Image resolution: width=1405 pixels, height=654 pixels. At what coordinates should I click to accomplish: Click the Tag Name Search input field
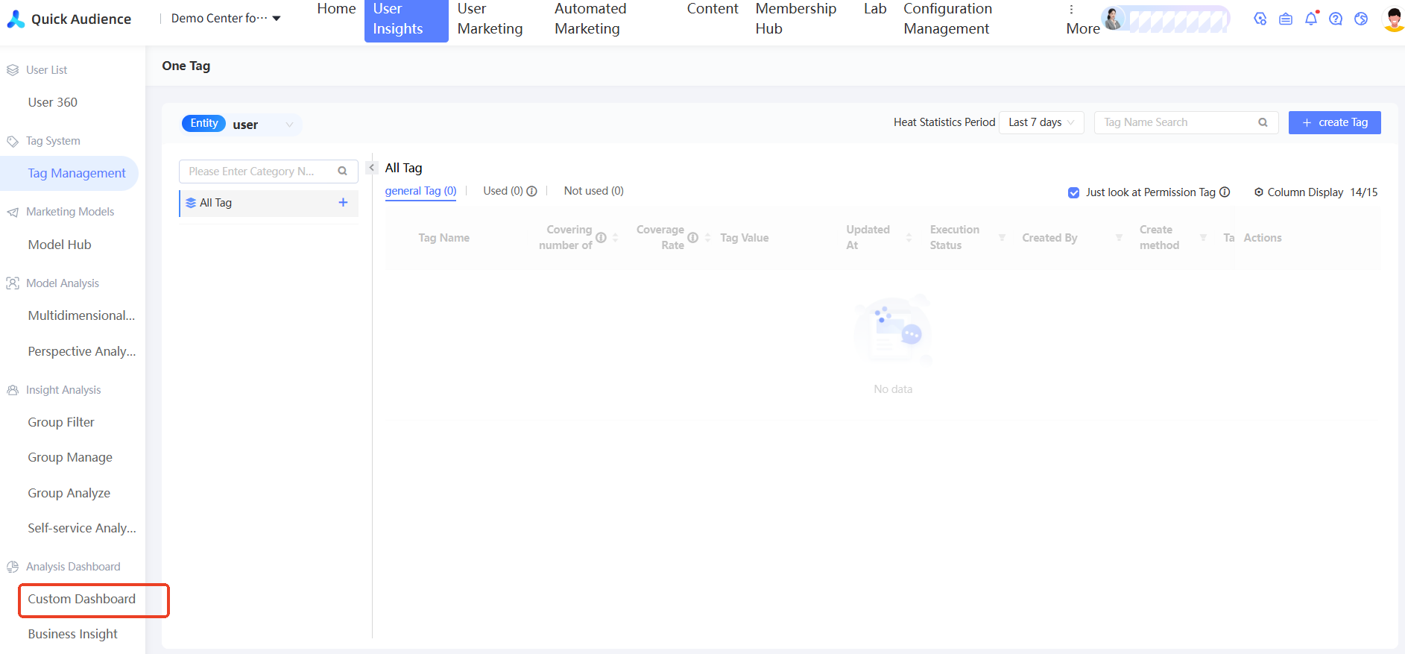pyautogui.click(x=1186, y=122)
